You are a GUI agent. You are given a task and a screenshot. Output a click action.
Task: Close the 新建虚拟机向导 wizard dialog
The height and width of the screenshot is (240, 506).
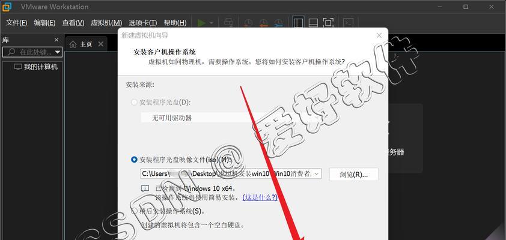[x=379, y=35]
